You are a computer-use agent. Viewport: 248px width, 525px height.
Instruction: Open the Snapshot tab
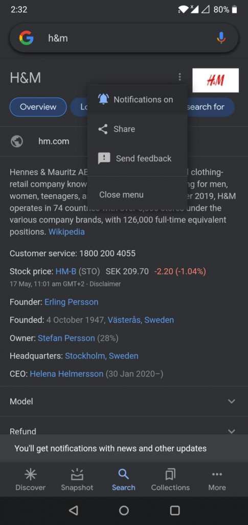(77, 479)
